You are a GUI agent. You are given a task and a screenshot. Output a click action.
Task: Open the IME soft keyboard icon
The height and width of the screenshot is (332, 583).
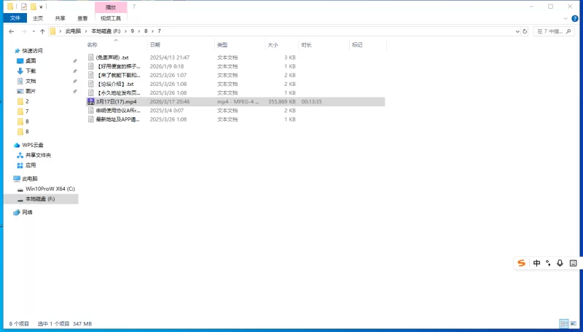pos(573,263)
